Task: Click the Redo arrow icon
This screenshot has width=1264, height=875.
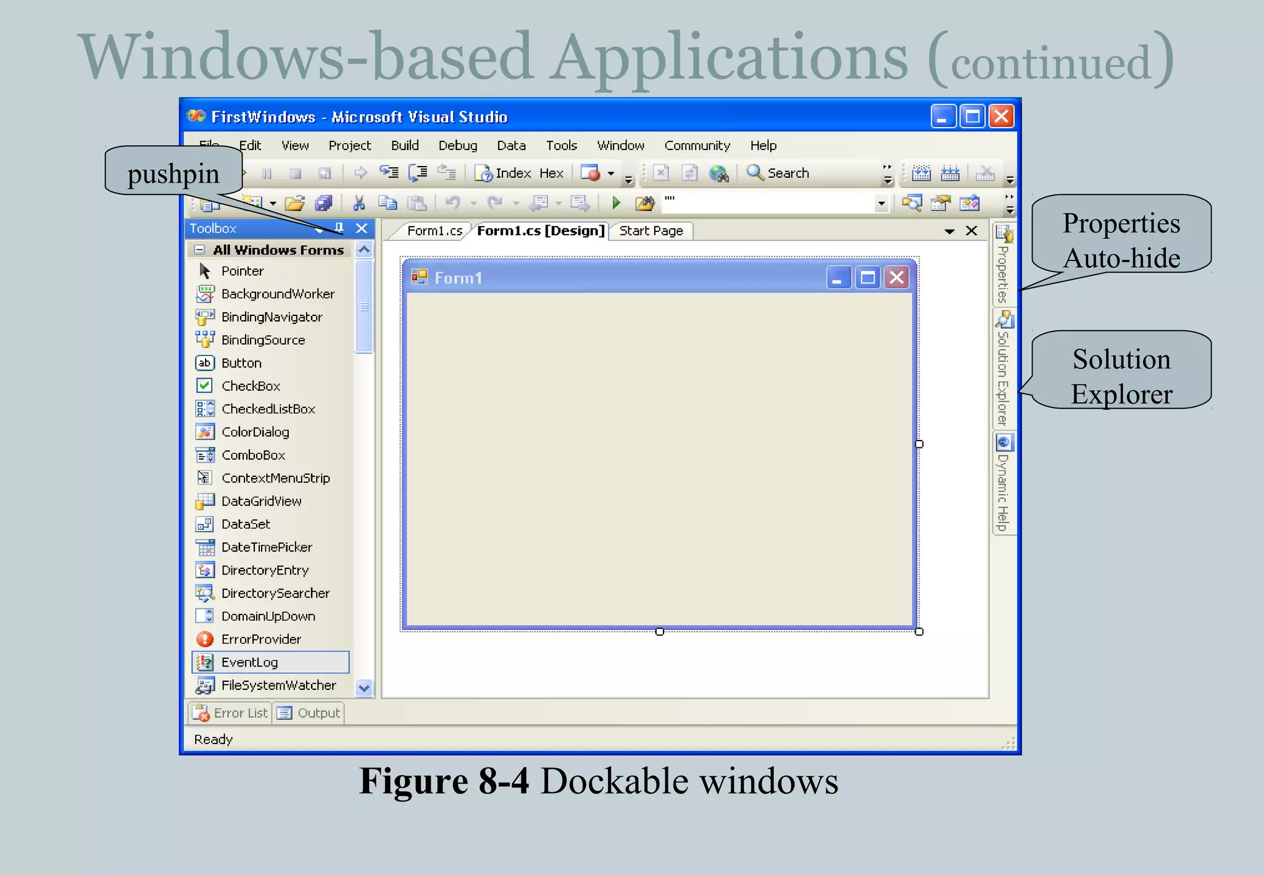Action: tap(494, 202)
